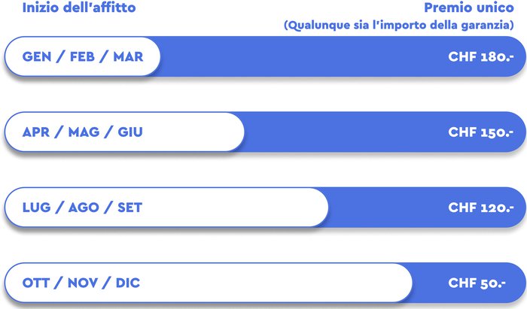The image size is (527, 309).
Task: Click the Inizio dell'affitto heading
Action: [79, 8]
